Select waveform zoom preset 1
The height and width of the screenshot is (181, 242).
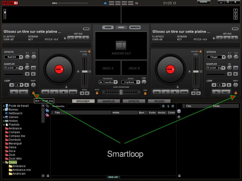coord(235,10)
